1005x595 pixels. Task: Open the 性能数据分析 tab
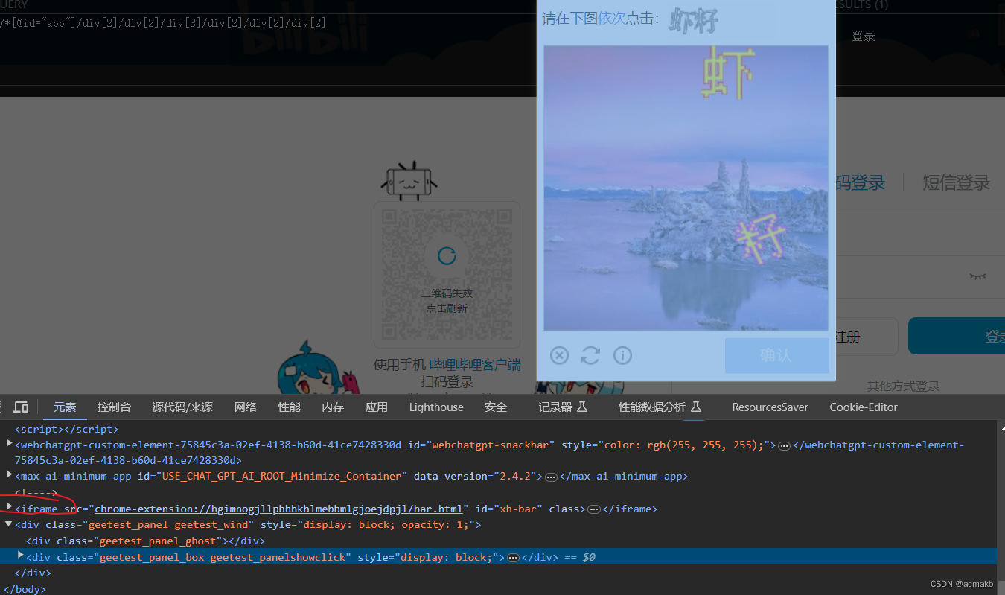[x=660, y=407]
